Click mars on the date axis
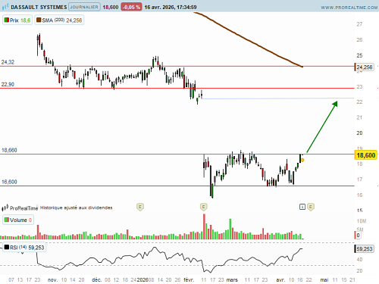This screenshot has width=379, height=284. (232, 279)
